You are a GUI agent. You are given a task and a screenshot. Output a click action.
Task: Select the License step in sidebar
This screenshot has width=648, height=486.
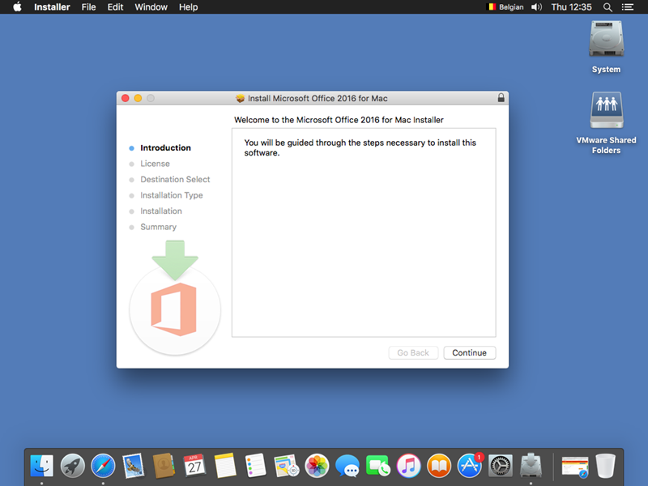coord(155,164)
